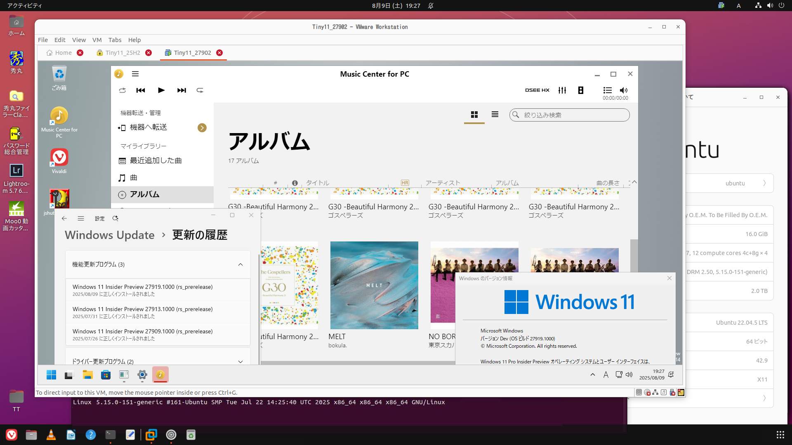Switch to grid thumbnail view
Image resolution: width=792 pixels, height=445 pixels.
[x=474, y=115]
